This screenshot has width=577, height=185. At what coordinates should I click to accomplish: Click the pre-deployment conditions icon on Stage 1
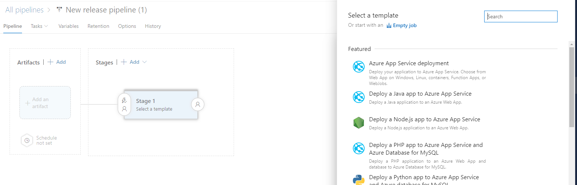124,104
